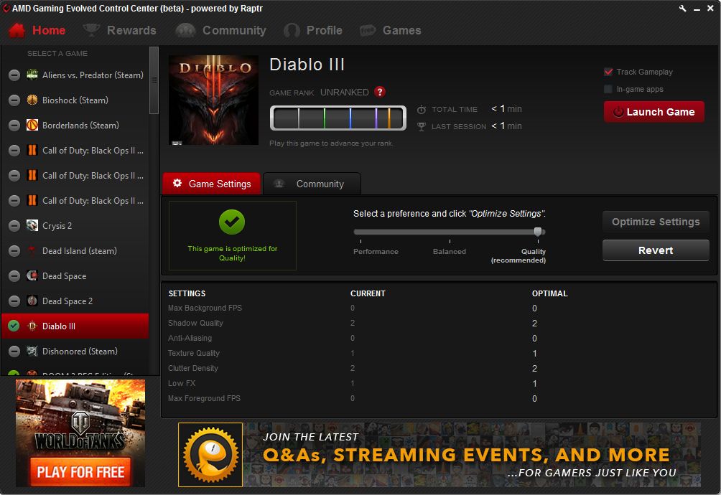This screenshot has height=495, width=721.
Task: Click the red help icon beside GAME RANK
Action: coord(380,92)
